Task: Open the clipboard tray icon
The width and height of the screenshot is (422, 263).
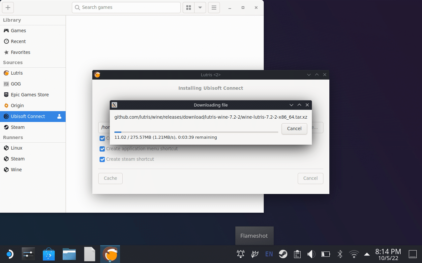Action: (297, 254)
